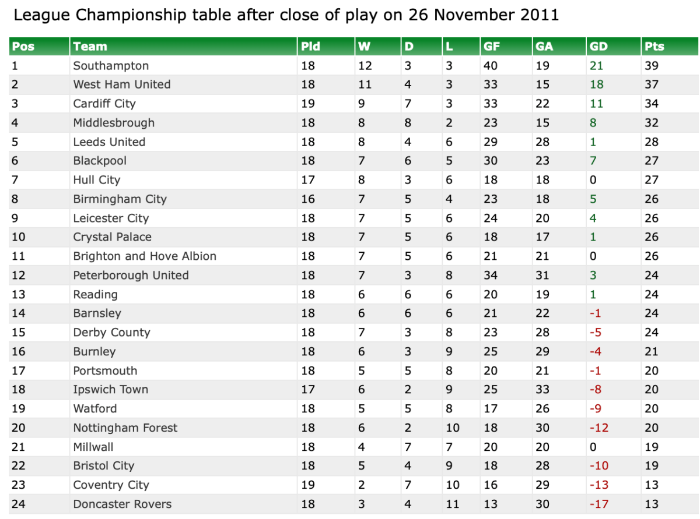The height and width of the screenshot is (519, 700).
Task: Click the Crystal Palace team name
Action: tap(112, 237)
